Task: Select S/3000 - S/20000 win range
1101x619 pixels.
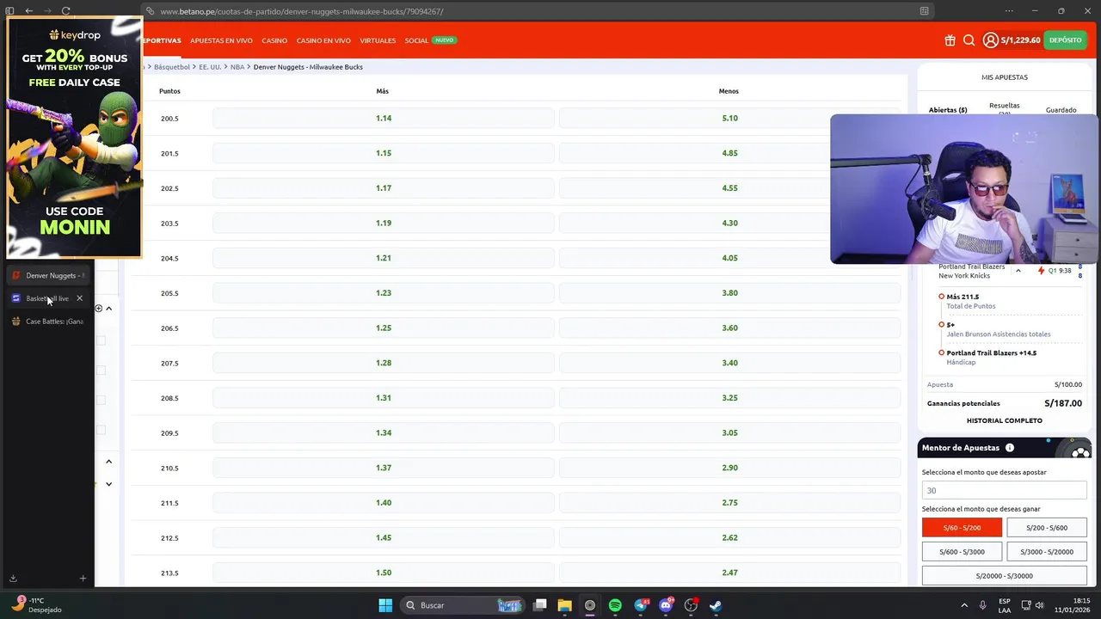Action: click(x=1047, y=552)
